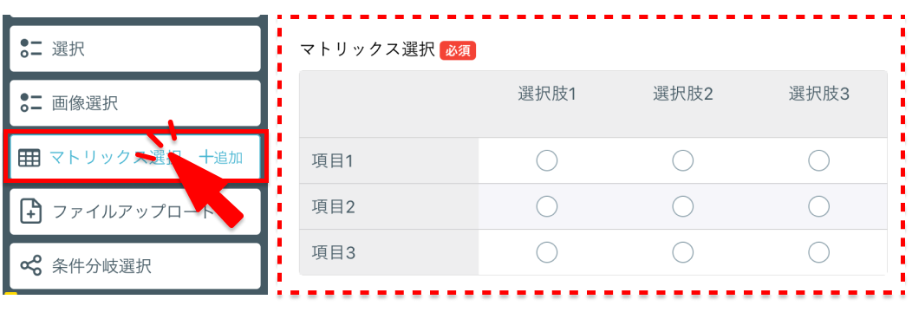Viewport: 912px width, 319px height.
Task: Click the ＋追加 button on マトリックス選択
Action: point(220,158)
